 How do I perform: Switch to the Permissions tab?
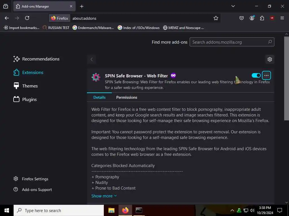point(127,97)
